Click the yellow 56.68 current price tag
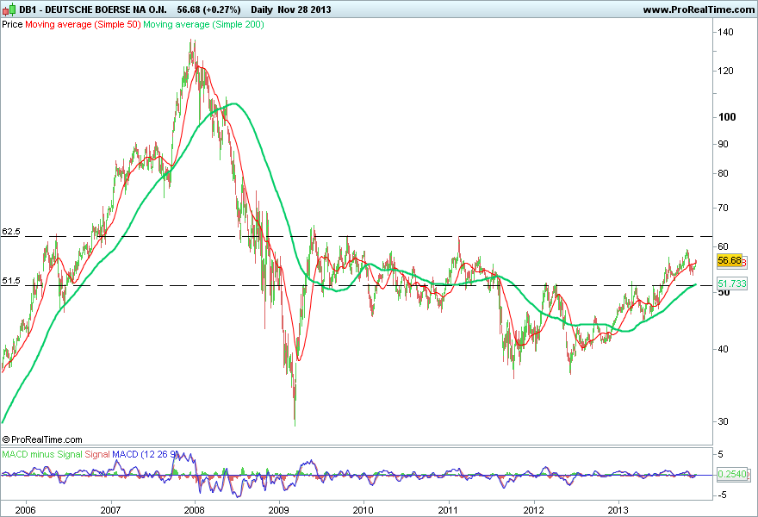The image size is (758, 517). (730, 261)
